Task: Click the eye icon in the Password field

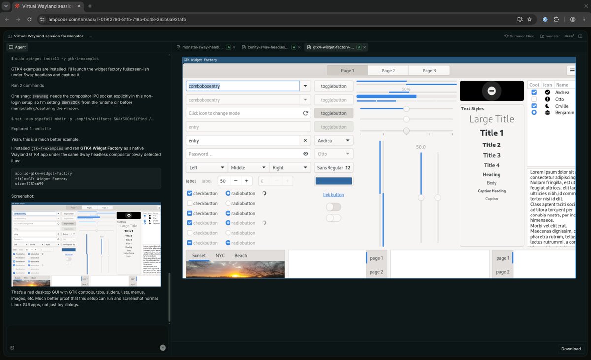Action: tap(305, 154)
